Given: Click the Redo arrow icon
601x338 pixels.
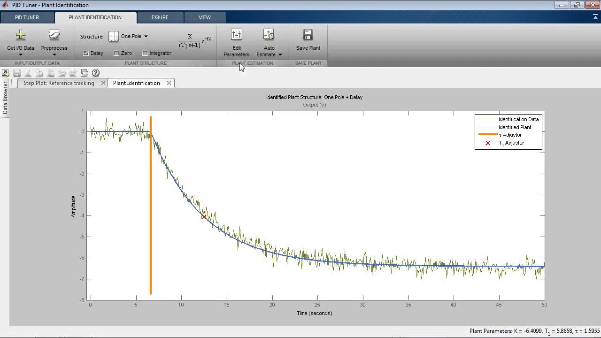Looking at the screenshot, I should pos(73,73).
